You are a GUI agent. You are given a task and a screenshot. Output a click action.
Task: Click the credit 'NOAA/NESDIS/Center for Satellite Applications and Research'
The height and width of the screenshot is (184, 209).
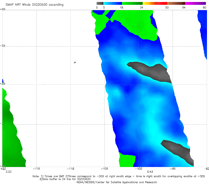pyautogui.click(x=117, y=182)
